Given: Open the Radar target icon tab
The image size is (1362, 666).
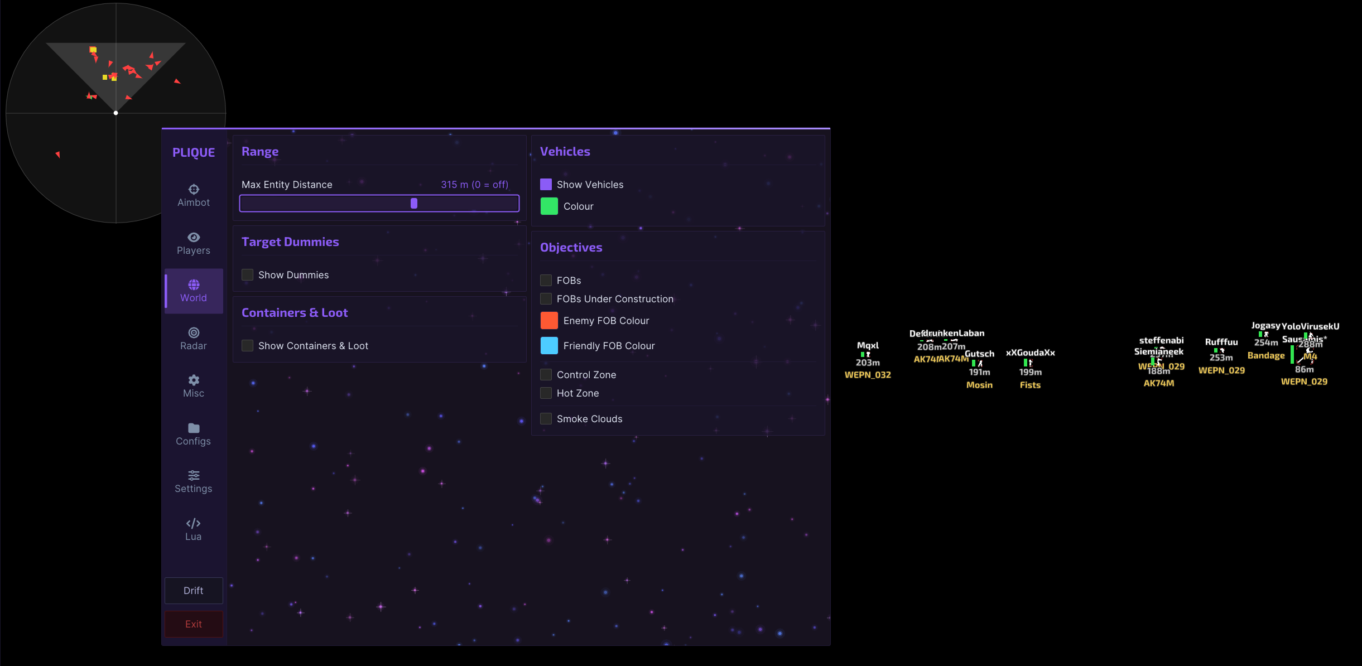Looking at the screenshot, I should pos(194,339).
